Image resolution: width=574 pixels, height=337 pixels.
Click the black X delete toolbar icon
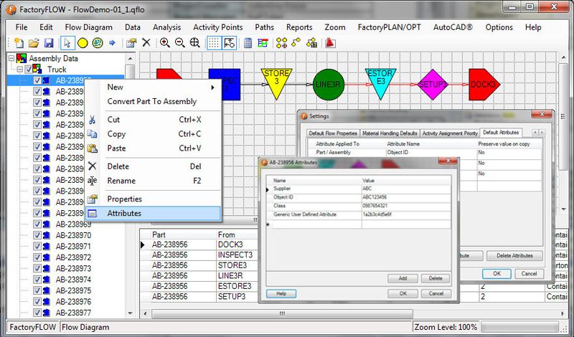coord(146,43)
